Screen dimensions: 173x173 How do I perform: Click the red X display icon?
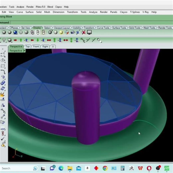pyautogui.click(x=84, y=32)
